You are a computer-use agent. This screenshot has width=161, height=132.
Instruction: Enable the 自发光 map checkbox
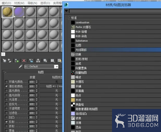click(x=6, y=104)
